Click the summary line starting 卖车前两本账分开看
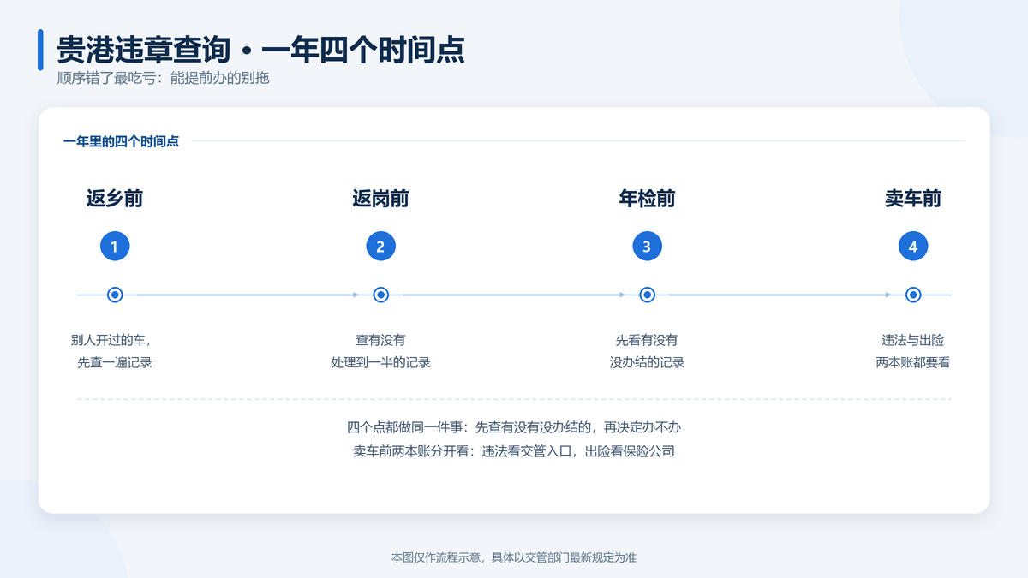 tap(514, 450)
